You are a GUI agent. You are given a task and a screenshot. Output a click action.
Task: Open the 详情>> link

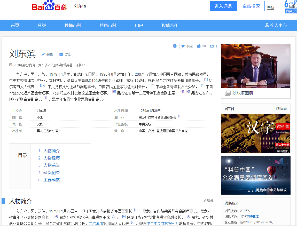tap(81, 65)
